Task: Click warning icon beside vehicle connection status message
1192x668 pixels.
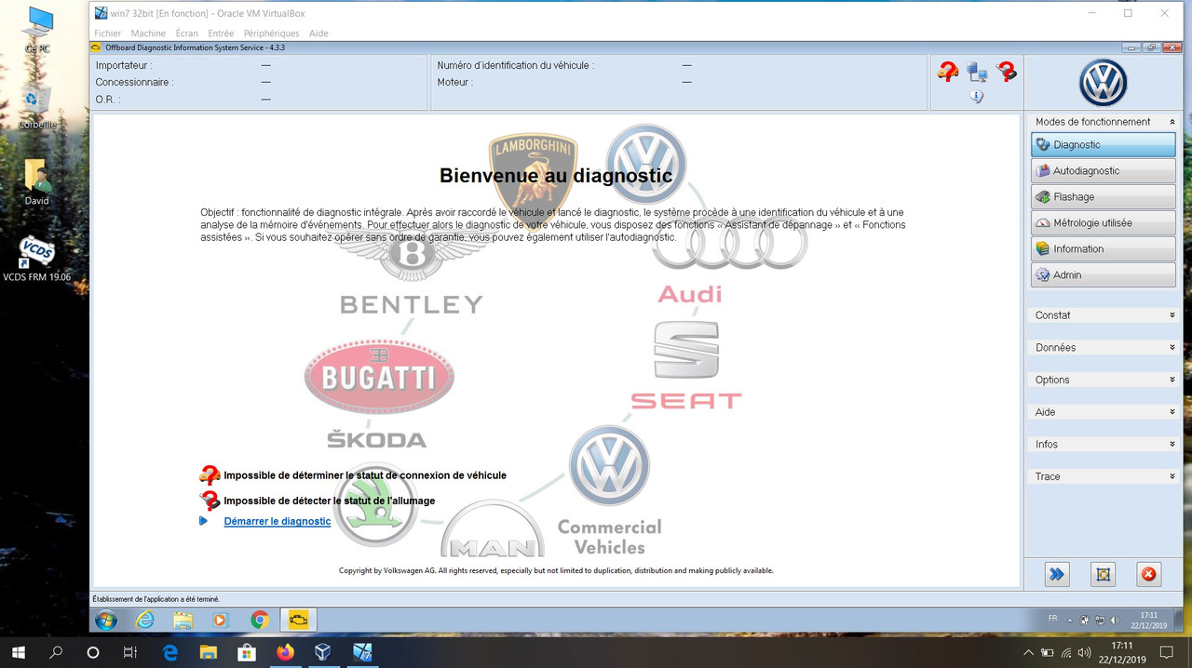Action: click(210, 475)
